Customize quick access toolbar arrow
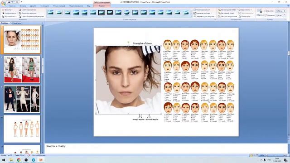Screen dimensions: 290x163 (22, 2)
